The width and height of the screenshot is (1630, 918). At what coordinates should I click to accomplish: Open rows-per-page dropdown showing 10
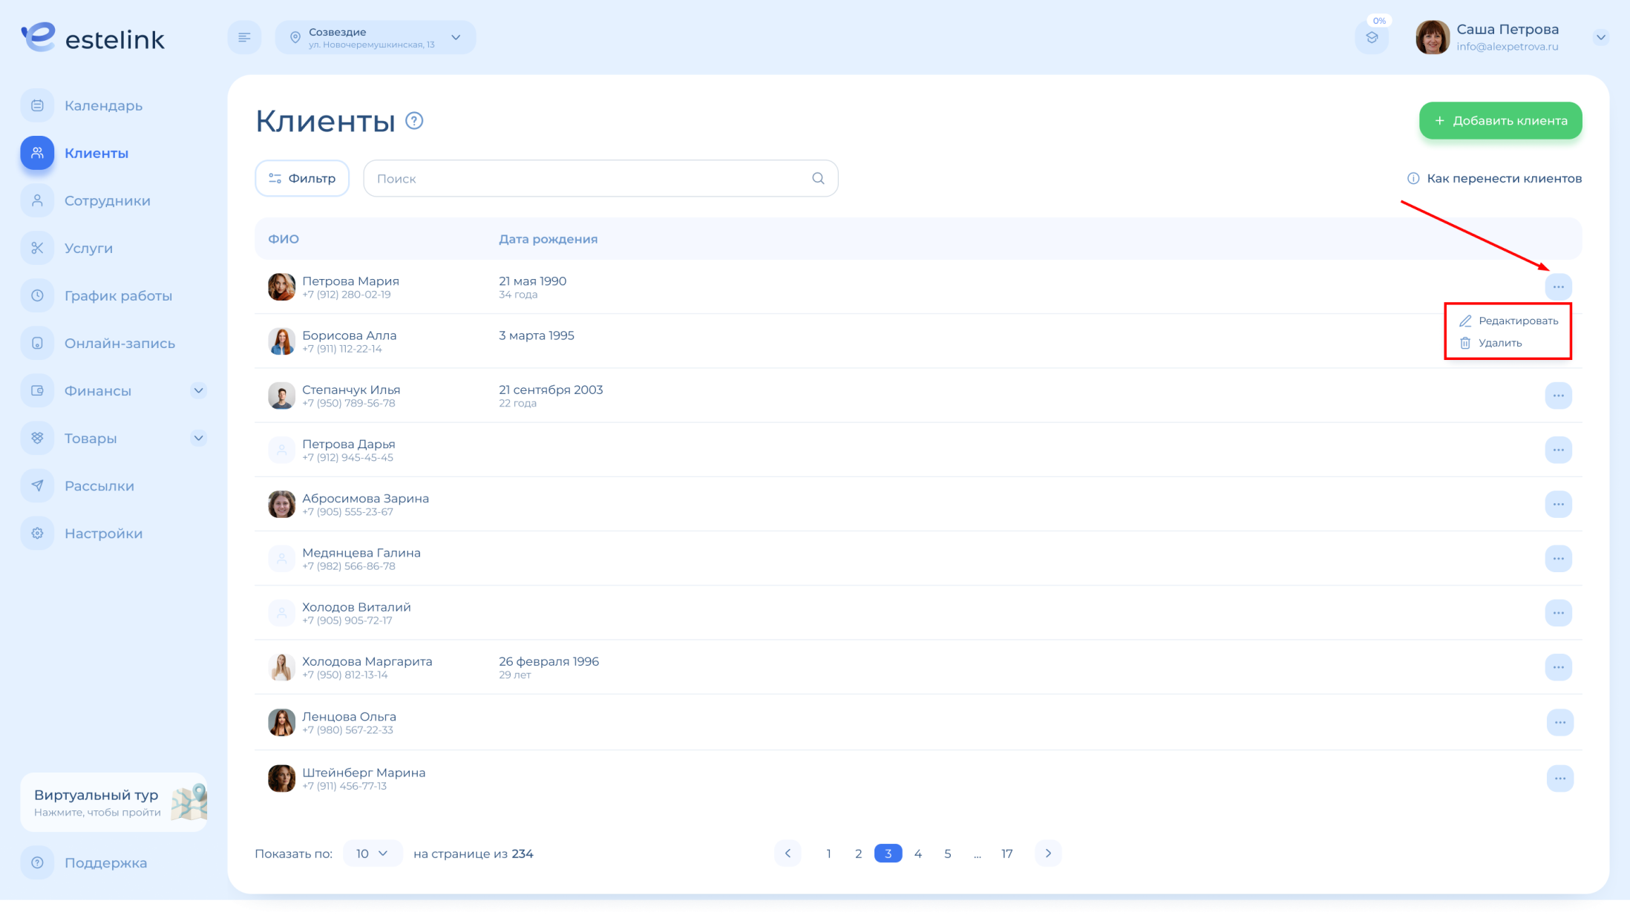point(373,853)
